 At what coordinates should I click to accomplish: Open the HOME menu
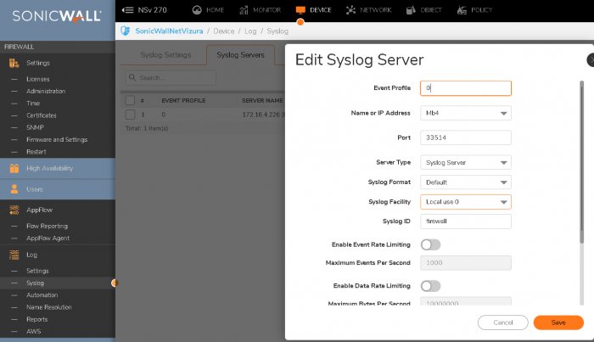[216, 10]
